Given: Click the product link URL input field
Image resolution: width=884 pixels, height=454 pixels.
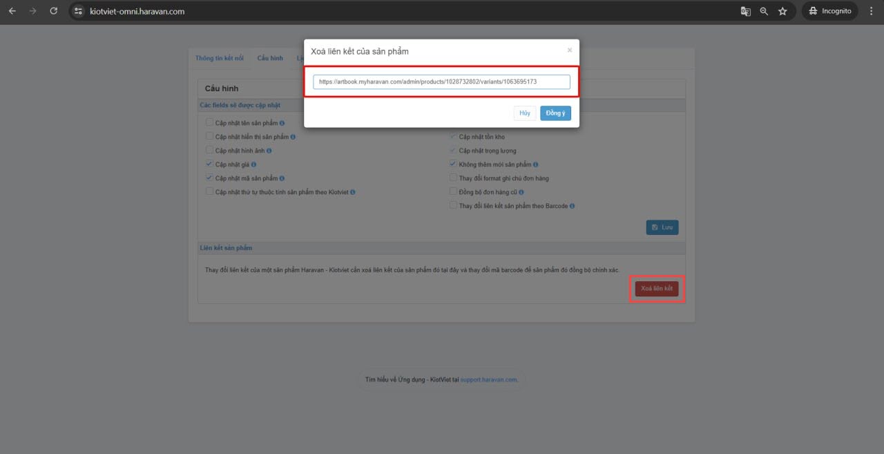Looking at the screenshot, I should (x=441, y=82).
